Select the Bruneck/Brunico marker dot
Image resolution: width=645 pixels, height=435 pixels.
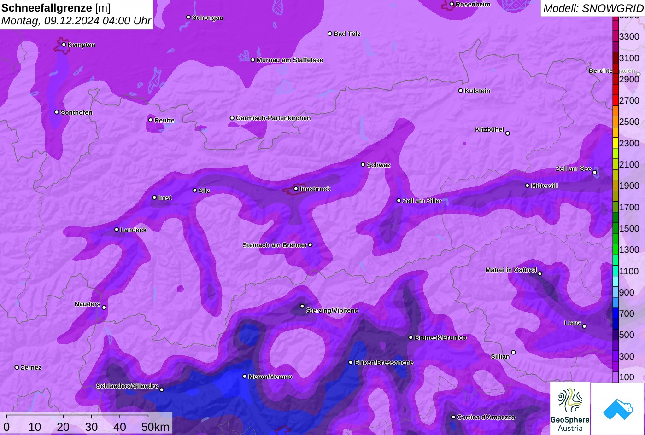point(411,337)
